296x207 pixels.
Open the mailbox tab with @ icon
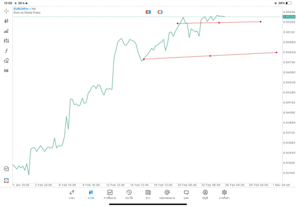(167, 194)
